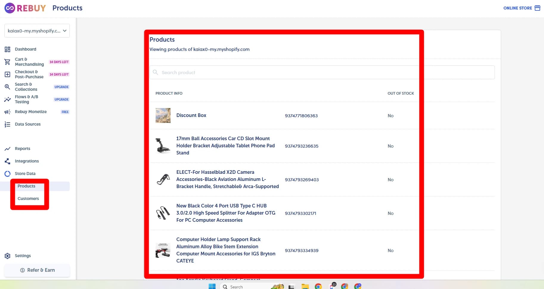Click the Integrations share icon
Image resolution: width=544 pixels, height=289 pixels.
pyautogui.click(x=7, y=161)
